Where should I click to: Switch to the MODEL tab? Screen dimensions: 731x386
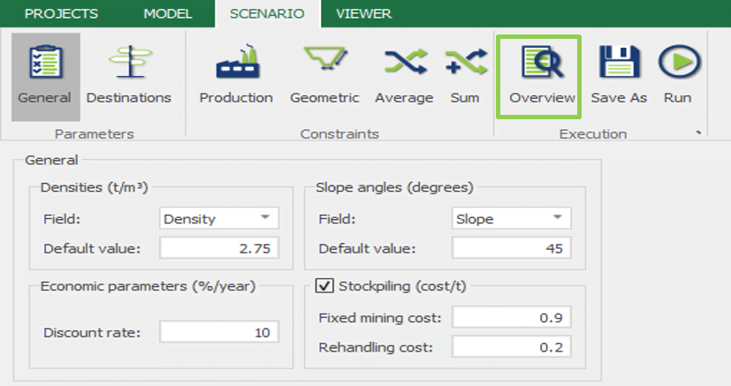(168, 13)
